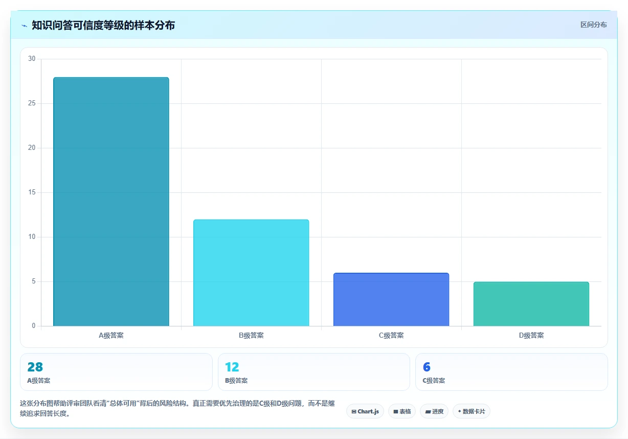Click the 表格 tag chip
The width and height of the screenshot is (628, 439).
tap(402, 411)
